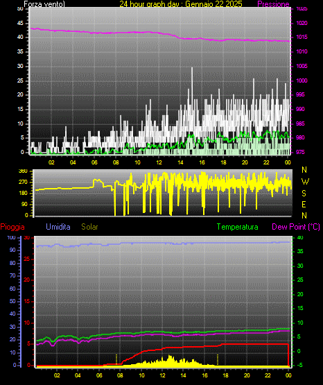The image size is (323, 385).
Task: Click the Forza vento title label
Action: tap(44, 4)
